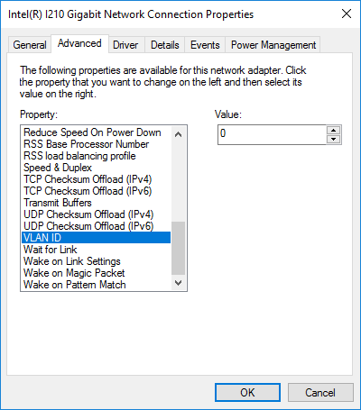Show the Events tab

(x=205, y=45)
